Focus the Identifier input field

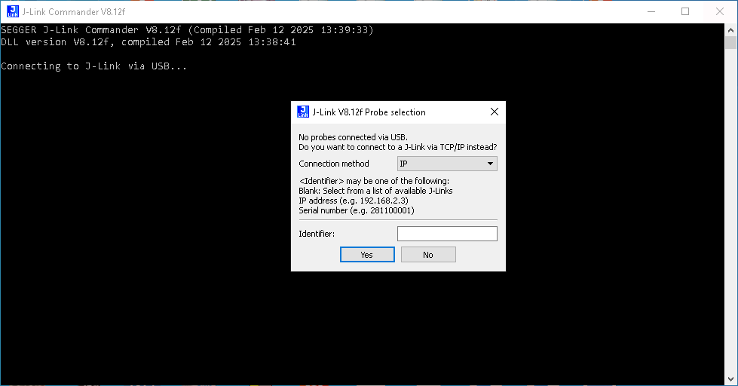(x=447, y=234)
